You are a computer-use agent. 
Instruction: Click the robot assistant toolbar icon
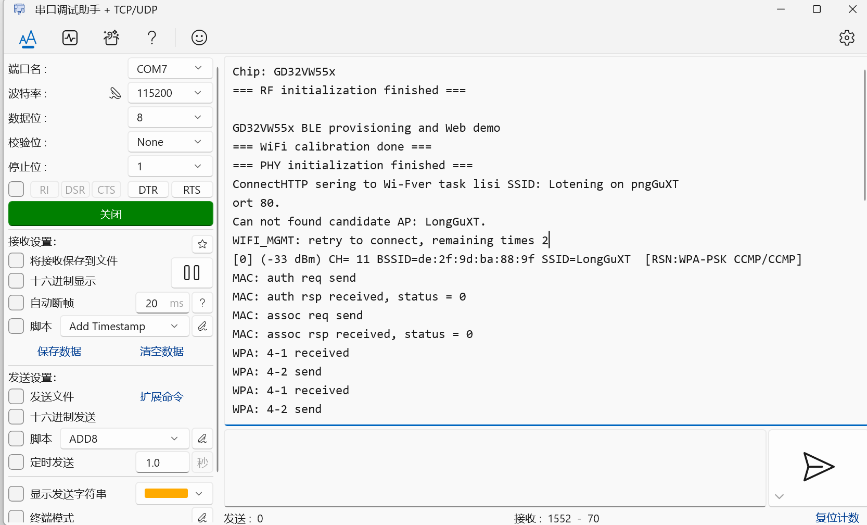point(111,37)
